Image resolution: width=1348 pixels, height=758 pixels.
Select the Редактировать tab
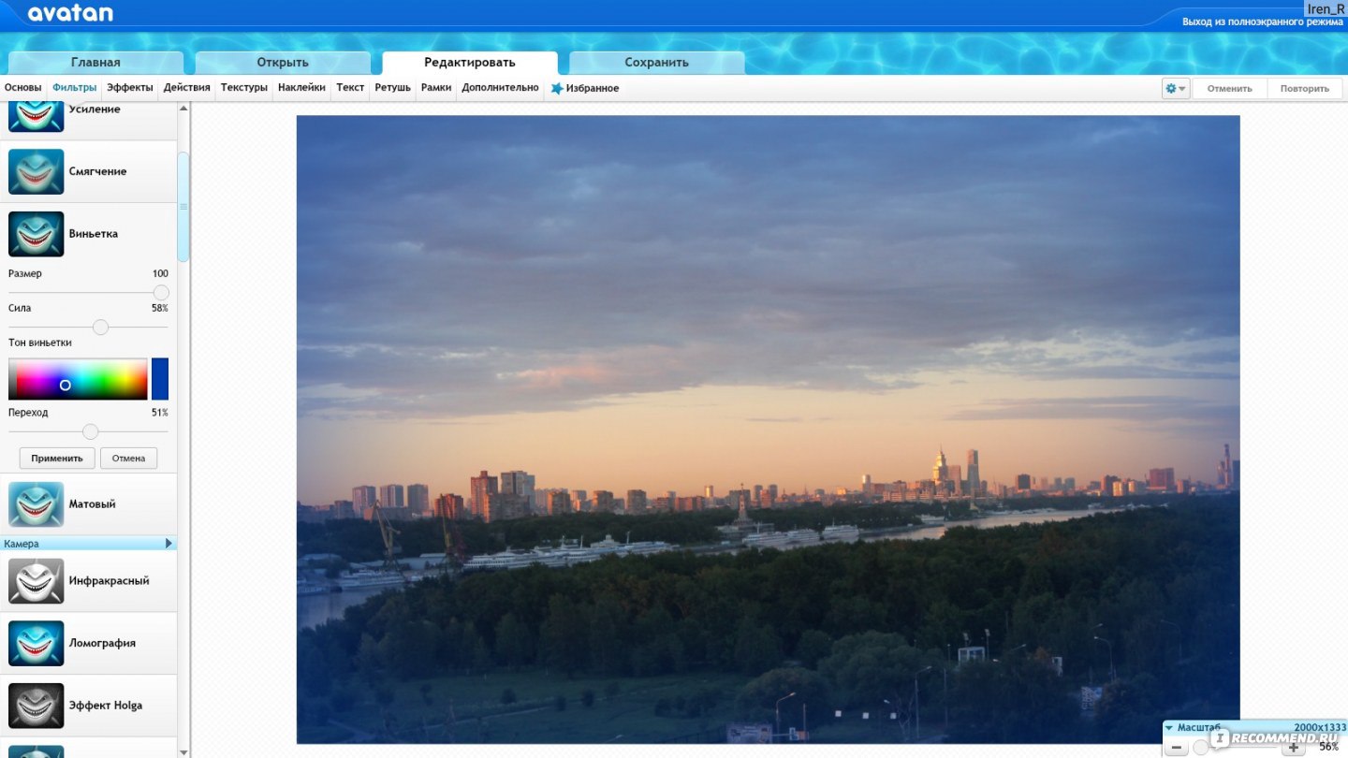tap(470, 63)
